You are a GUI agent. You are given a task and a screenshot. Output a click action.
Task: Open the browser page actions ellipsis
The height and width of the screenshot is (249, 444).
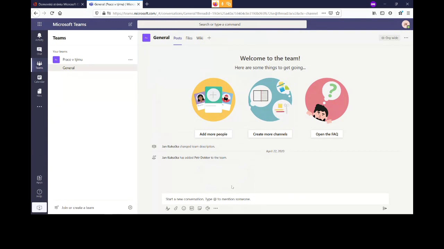point(324,13)
